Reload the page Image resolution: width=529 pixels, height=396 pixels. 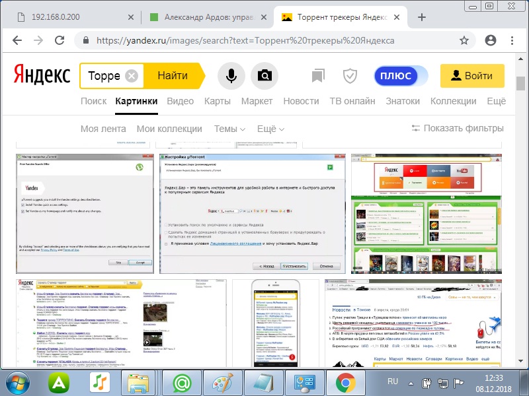tap(60, 40)
